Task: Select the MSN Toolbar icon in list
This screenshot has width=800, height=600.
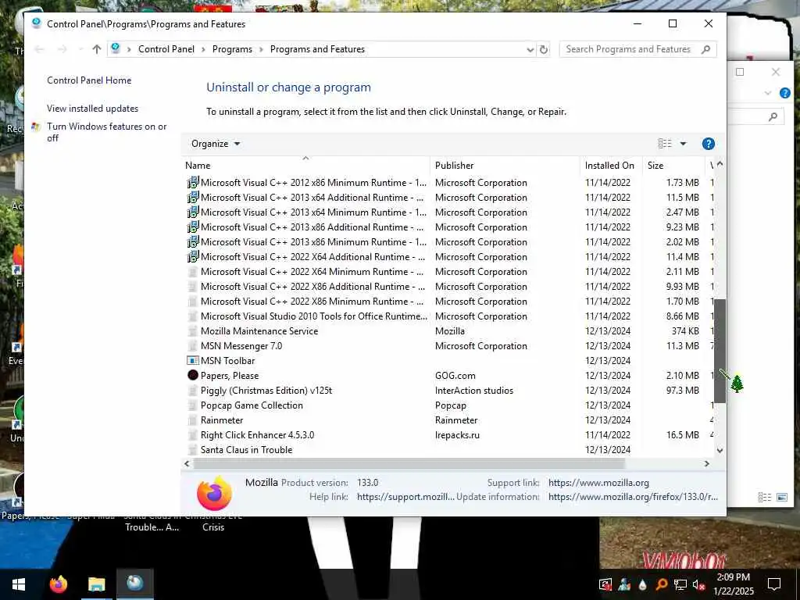Action: coord(193,361)
